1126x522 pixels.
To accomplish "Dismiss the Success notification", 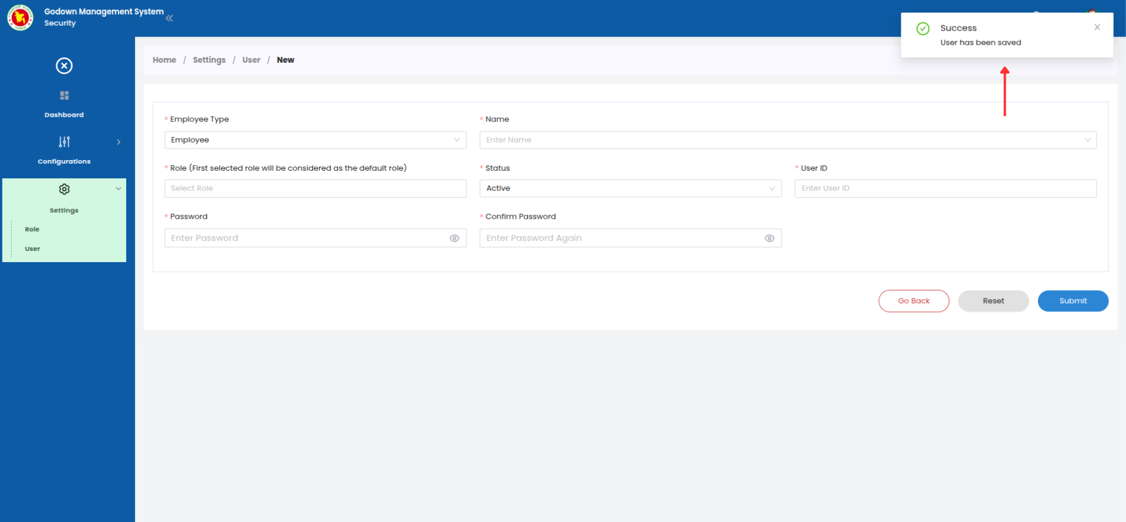I will (1097, 27).
